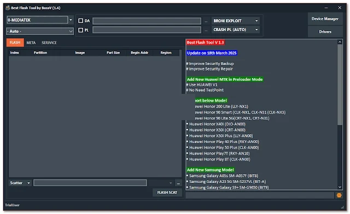
Task: Click 'Huawei Honor Play7T (RKY-AN10)' line
Action: pyautogui.click(x=218, y=153)
